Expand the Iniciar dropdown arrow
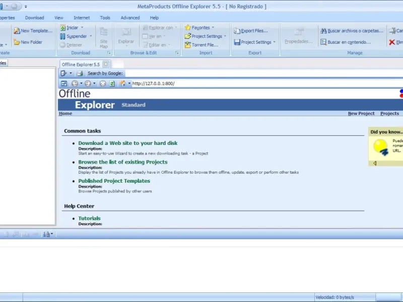Viewport: 403px width, 302px height. point(82,28)
